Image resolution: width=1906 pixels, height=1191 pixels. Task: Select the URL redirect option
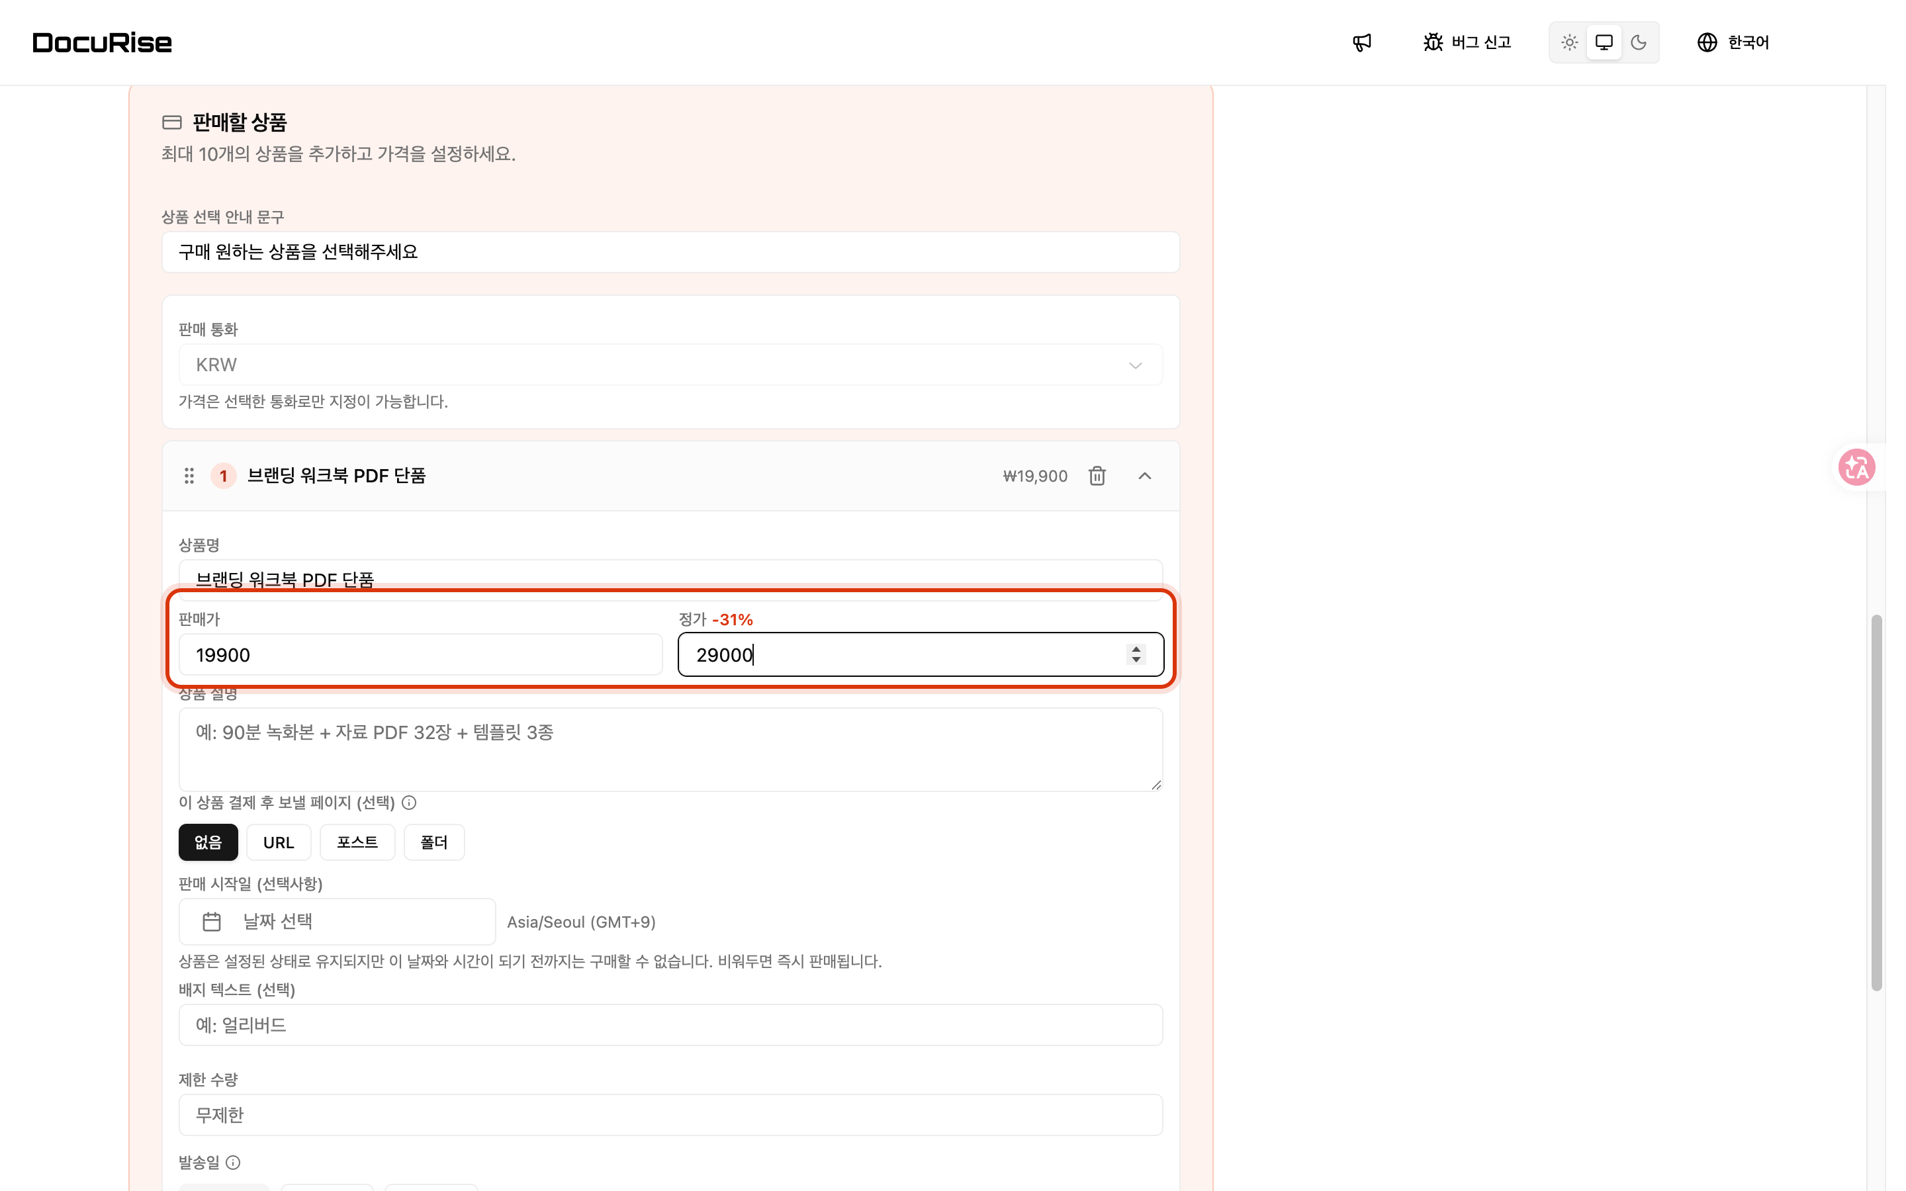(x=278, y=842)
